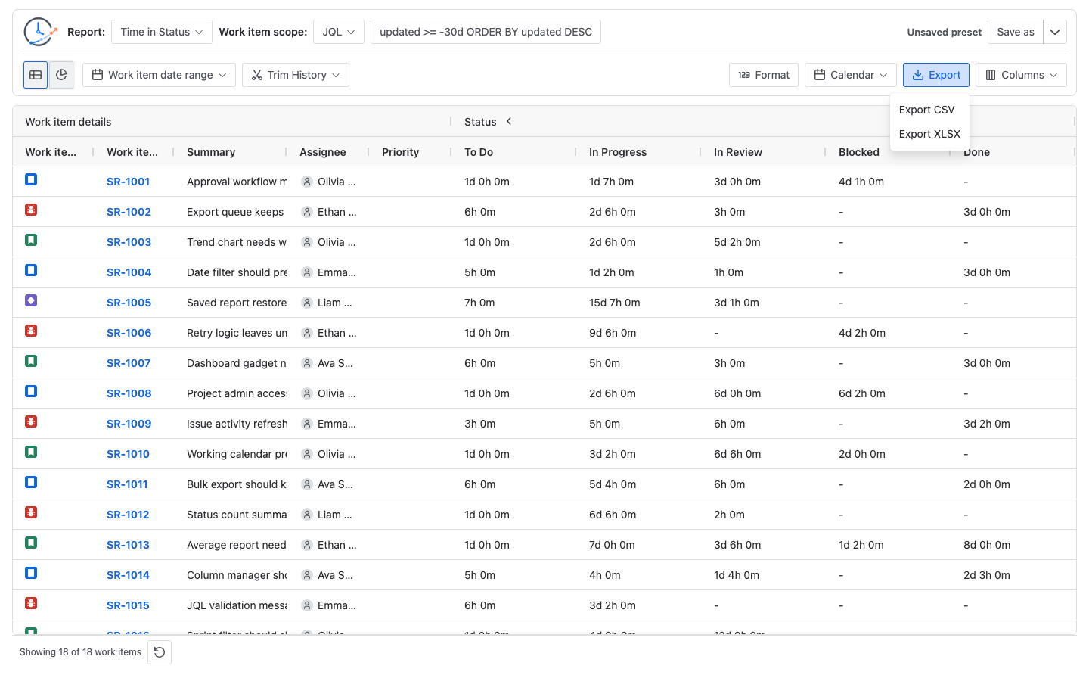1089x681 pixels.
Task: Click the story icon for SR-1010
Action: (x=31, y=452)
